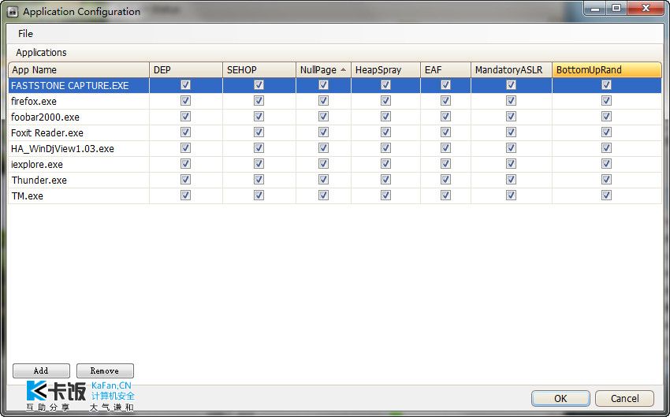The image size is (670, 417).
Task: Click the Application Configuration title bar icon
Action: [x=13, y=12]
